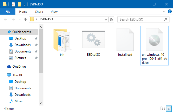Viewport: 173px width, 112px height.
Task: Expand the address bar path chevron
Action: [36, 19]
